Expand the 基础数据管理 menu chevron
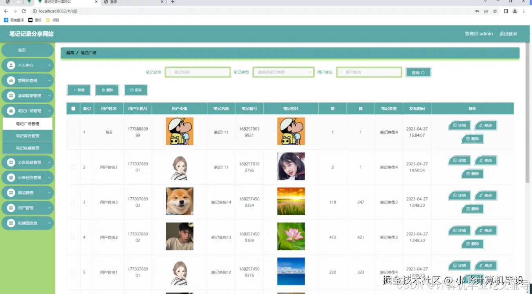This screenshot has height=294, width=532. (x=49, y=96)
